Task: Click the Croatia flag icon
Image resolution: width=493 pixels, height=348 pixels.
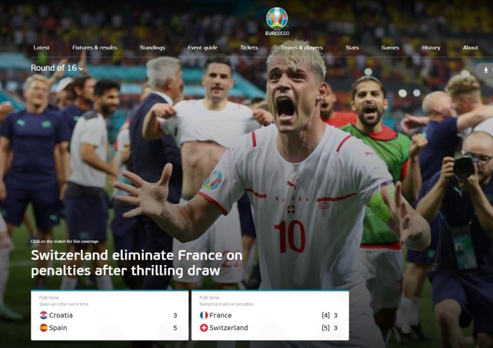Action: (43, 315)
